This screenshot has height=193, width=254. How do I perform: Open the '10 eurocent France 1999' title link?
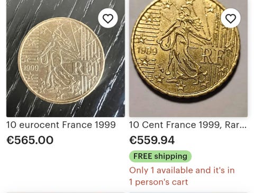61,125
